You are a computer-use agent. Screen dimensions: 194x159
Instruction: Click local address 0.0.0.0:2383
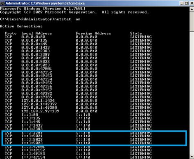coord(36,51)
